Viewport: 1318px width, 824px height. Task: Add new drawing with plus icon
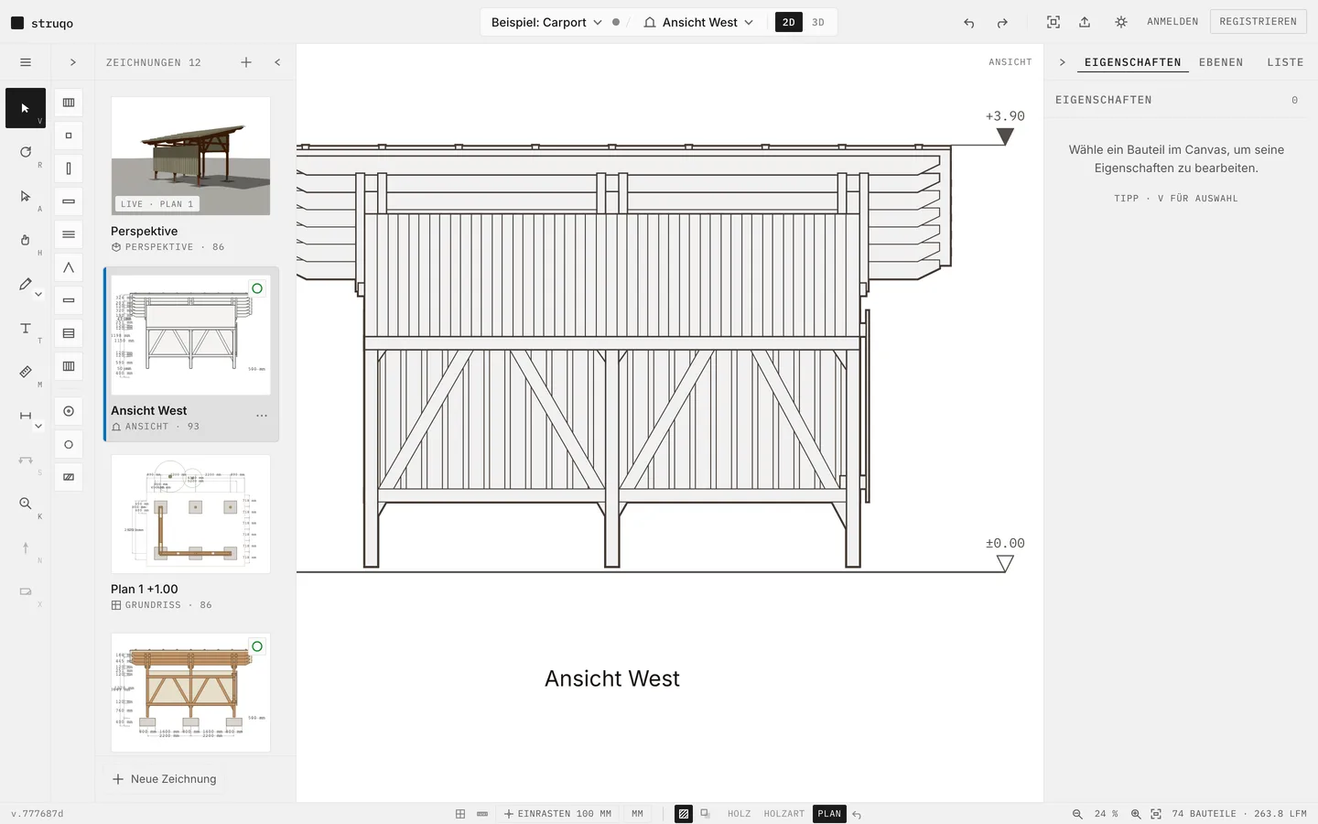[x=246, y=62]
